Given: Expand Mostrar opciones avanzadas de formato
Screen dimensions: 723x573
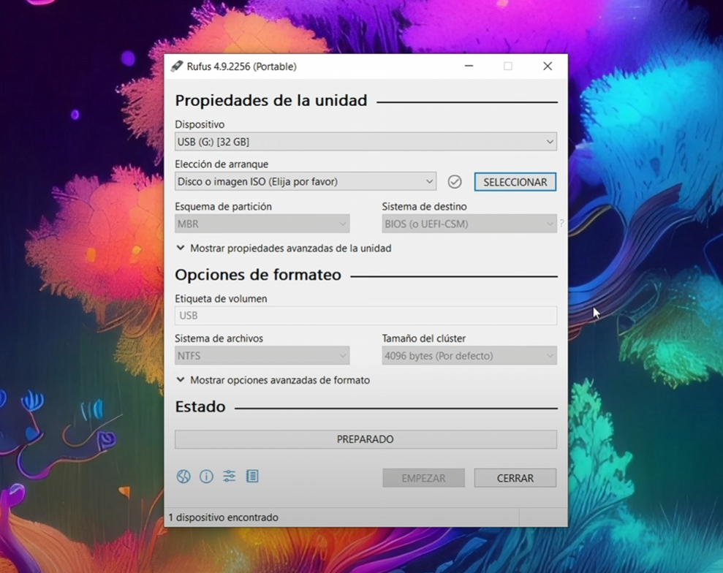Looking at the screenshot, I should (x=273, y=380).
